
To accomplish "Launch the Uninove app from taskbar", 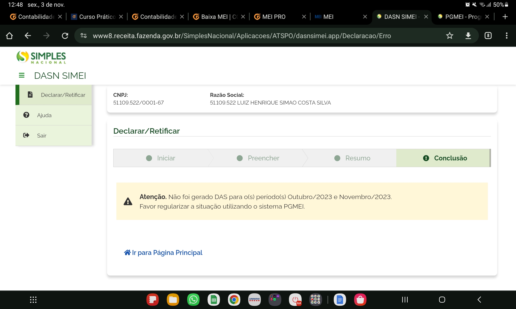I will [254, 300].
